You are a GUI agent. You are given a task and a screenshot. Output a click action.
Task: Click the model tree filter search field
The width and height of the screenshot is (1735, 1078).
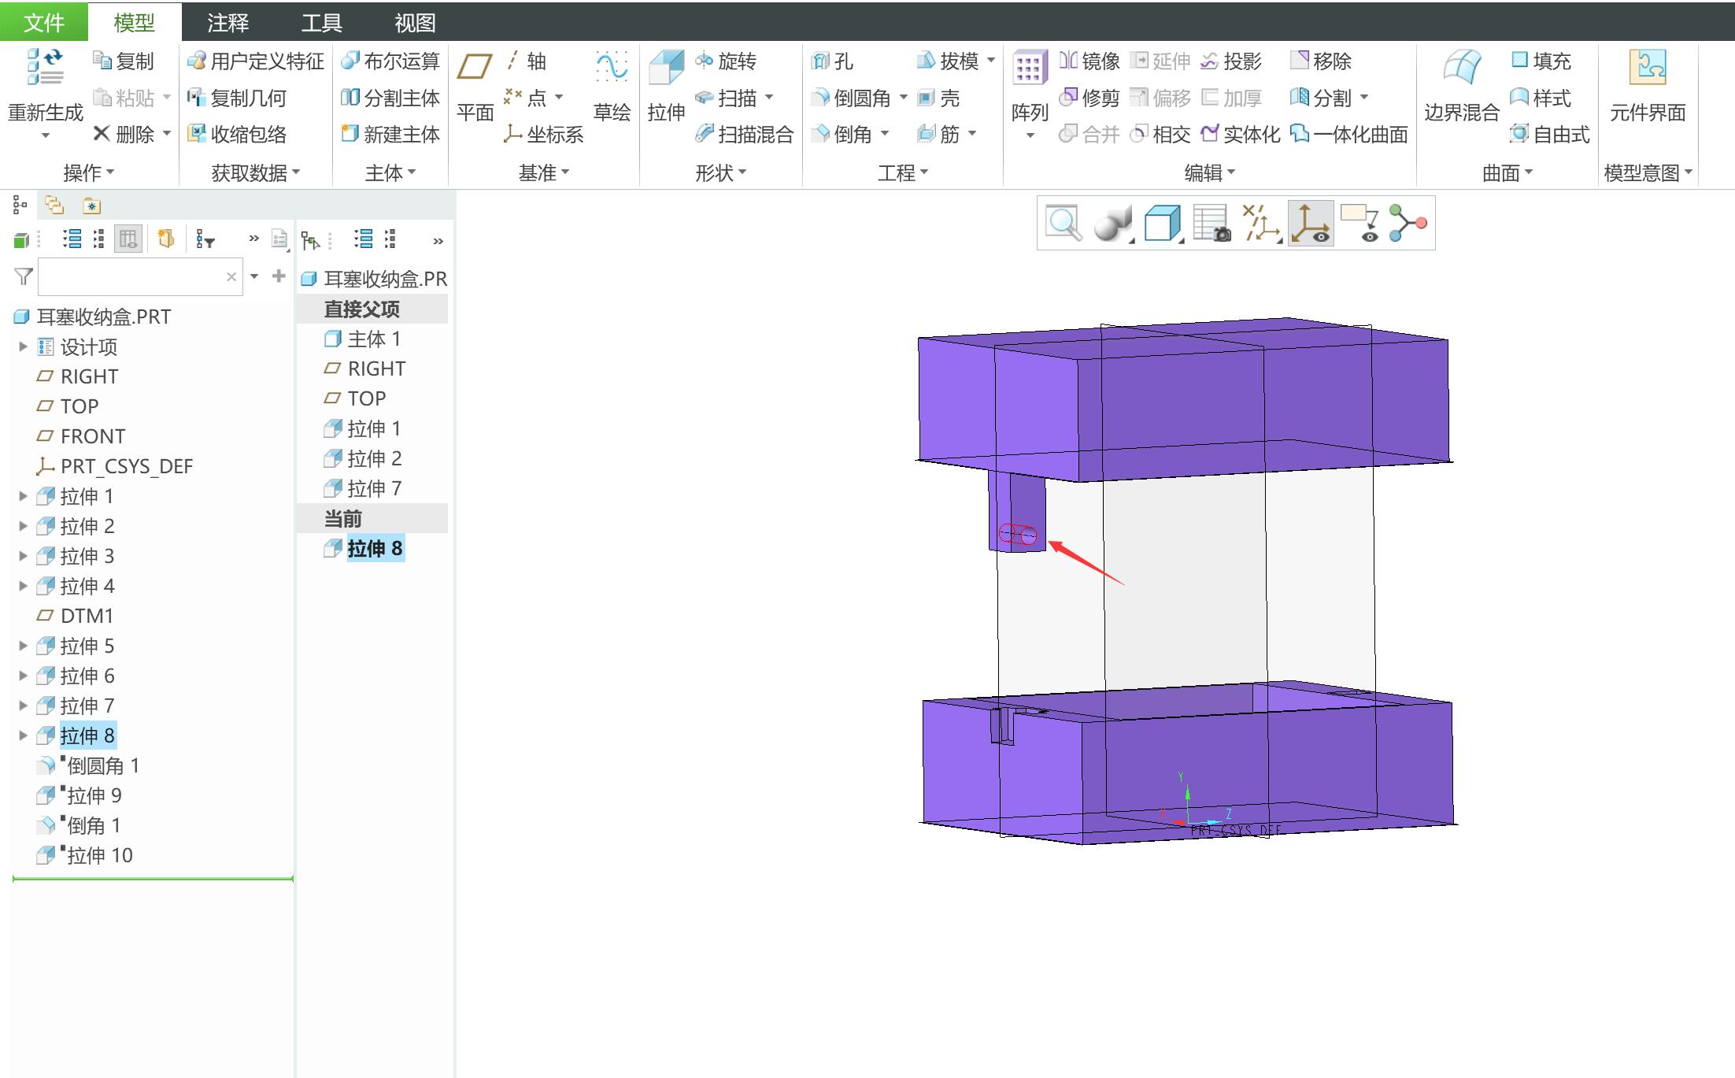(x=131, y=276)
